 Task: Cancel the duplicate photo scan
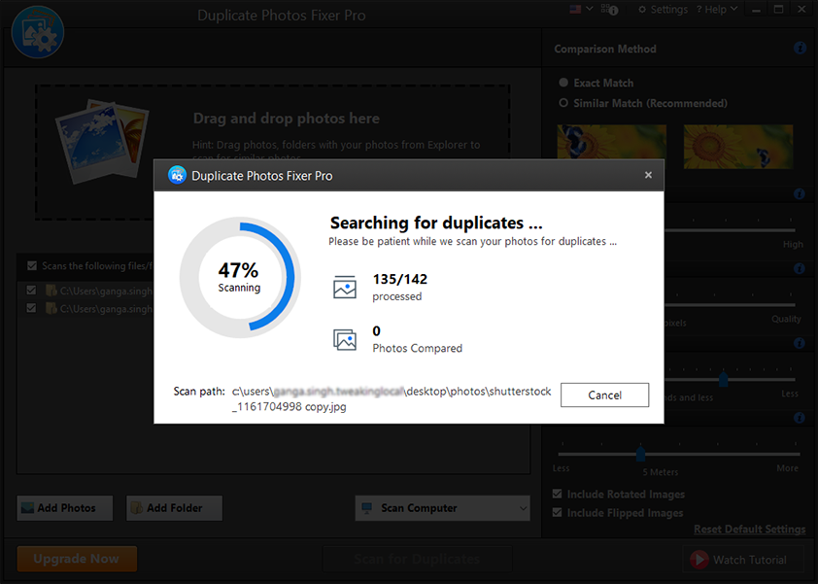pos(604,395)
